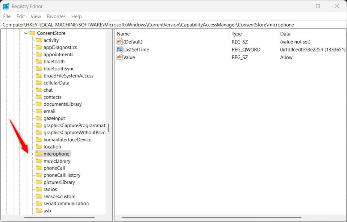This screenshot has height=222, width=347.
Task: Click the activity folder icon
Action: tap(39, 40)
